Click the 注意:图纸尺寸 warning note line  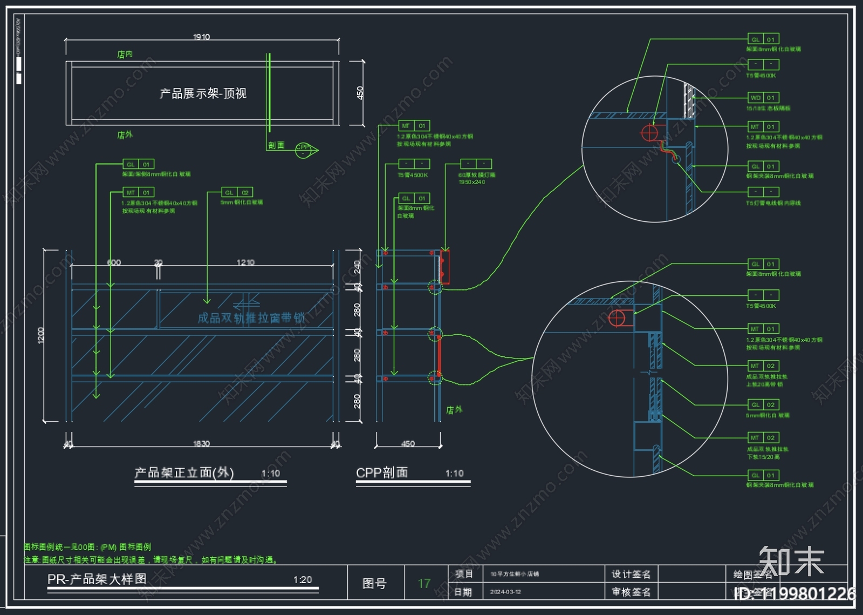151,560
